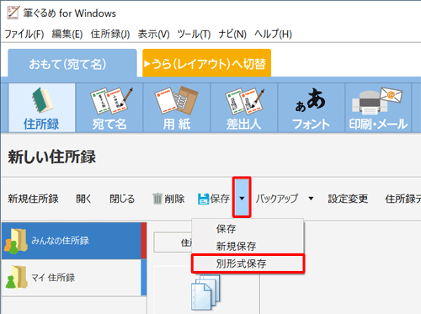Choose 新規保存 from the dropdown menu
Screen dimensions: 421x314
click(x=248, y=246)
